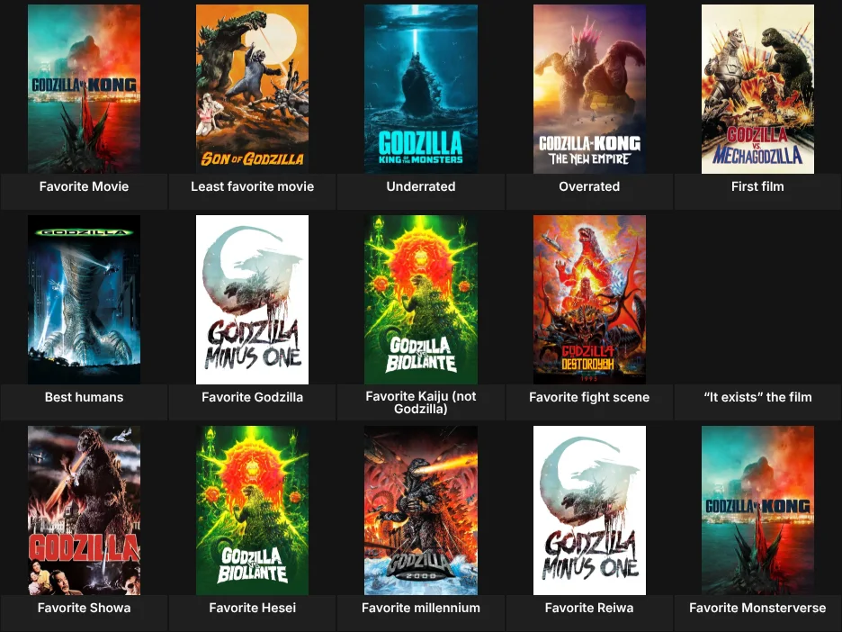The height and width of the screenshot is (632, 842).
Task: Click the Favorite Godzilla label
Action: tap(253, 397)
